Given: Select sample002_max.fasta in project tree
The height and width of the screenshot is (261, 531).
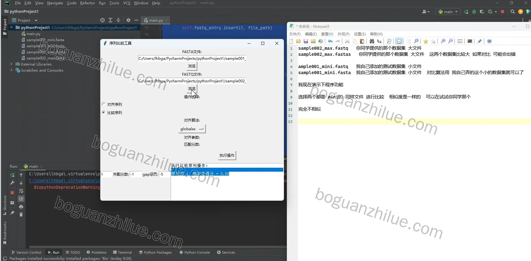Looking at the screenshot, I should tap(45, 52).
